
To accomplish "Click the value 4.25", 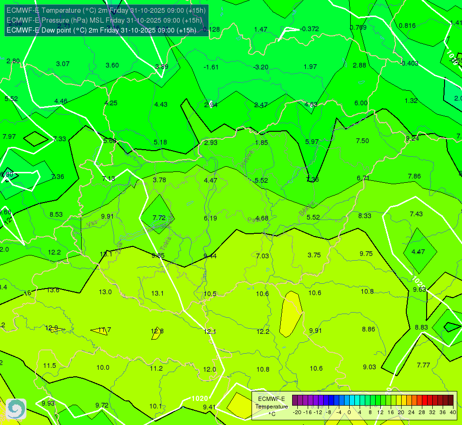I will pyautogui.click(x=111, y=103).
